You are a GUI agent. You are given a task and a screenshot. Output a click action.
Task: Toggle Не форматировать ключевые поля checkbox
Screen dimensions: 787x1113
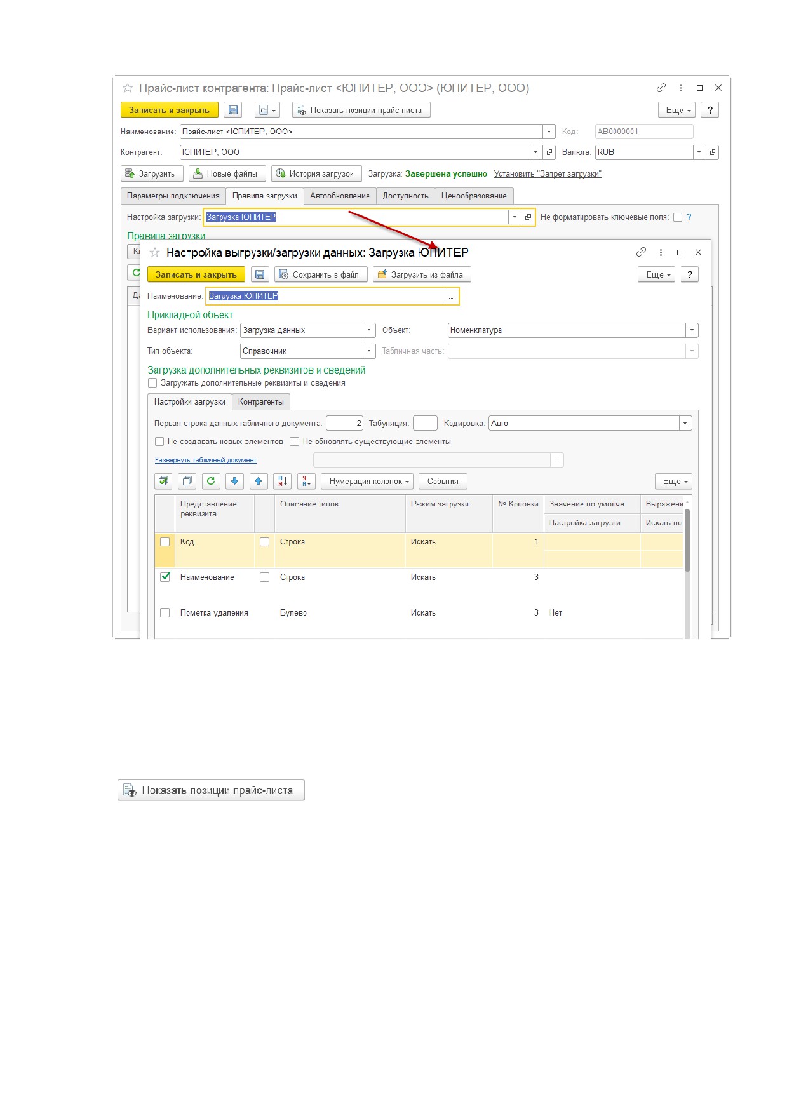(x=678, y=217)
